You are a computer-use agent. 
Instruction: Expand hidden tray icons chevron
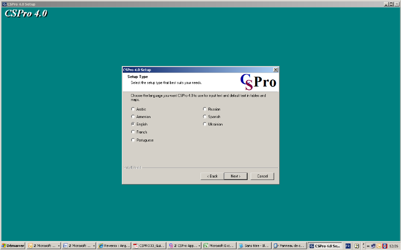click(x=368, y=246)
